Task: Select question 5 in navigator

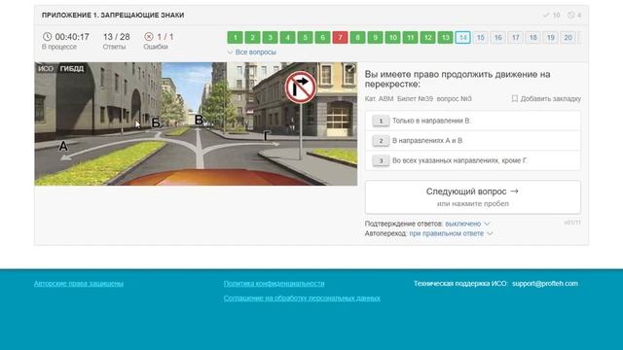Action: coord(305,37)
